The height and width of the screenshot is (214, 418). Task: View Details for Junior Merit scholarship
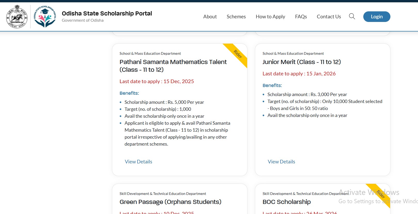coord(282,162)
